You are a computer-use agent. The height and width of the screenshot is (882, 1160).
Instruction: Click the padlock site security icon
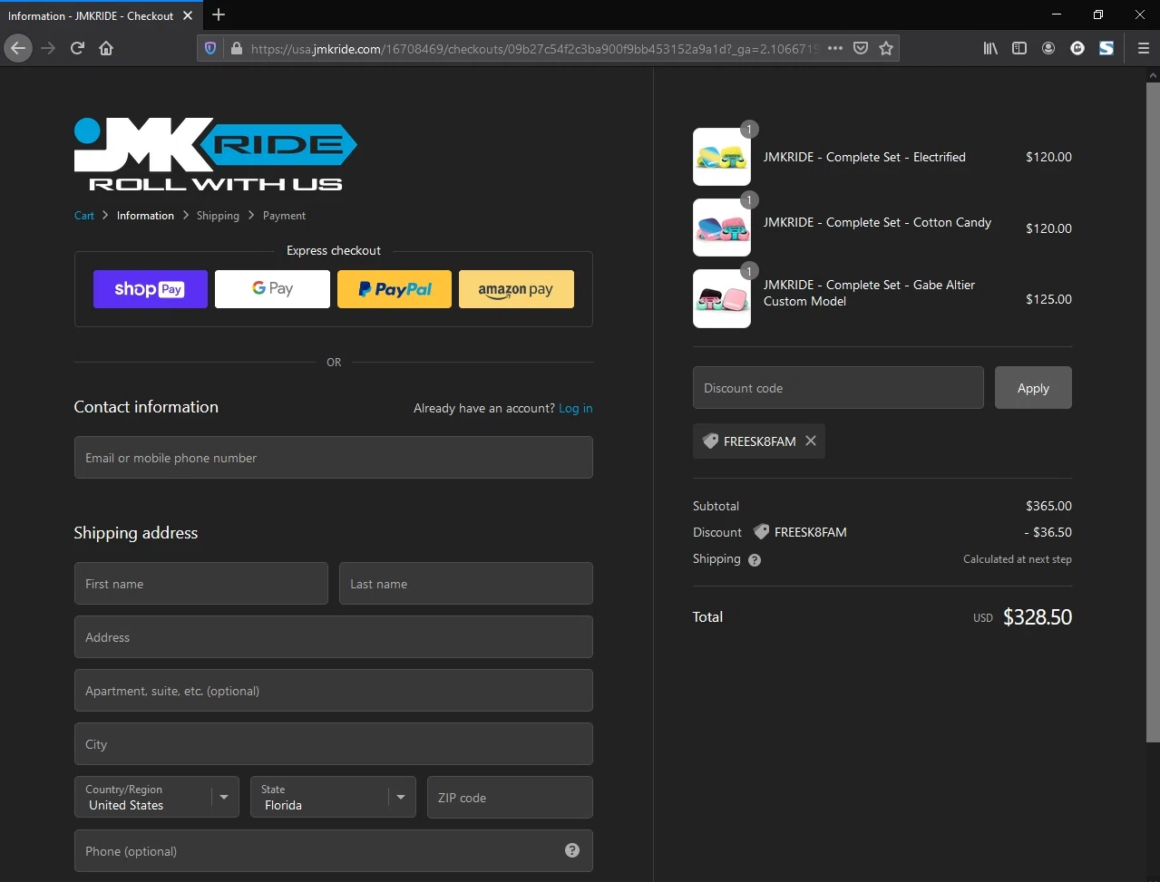click(237, 49)
